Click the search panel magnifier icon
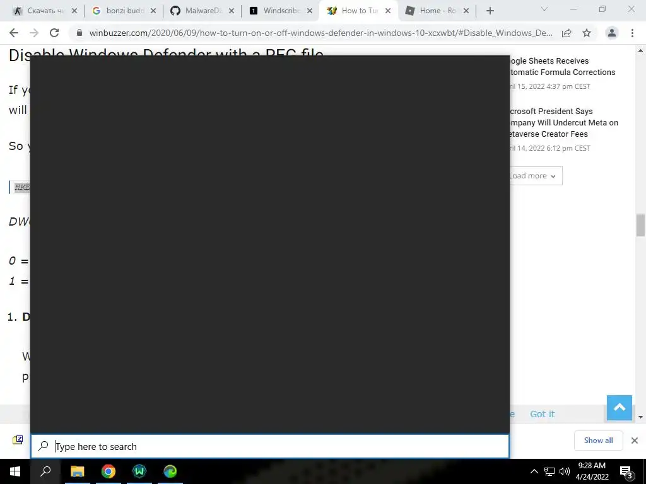 pos(44,446)
